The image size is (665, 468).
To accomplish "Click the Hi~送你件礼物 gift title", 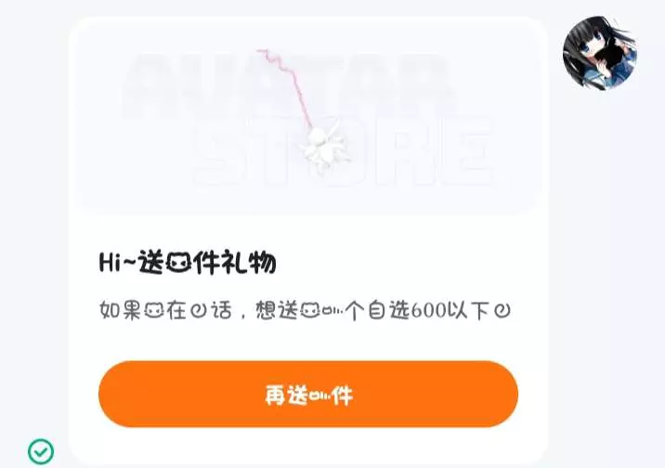I will click(188, 263).
